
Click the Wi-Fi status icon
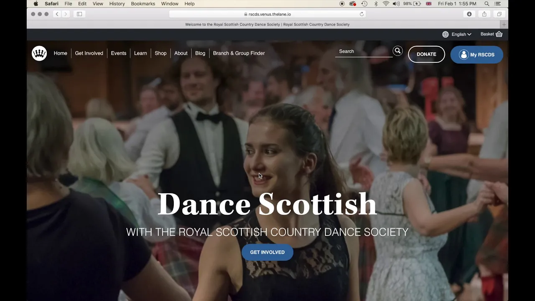coord(386,4)
